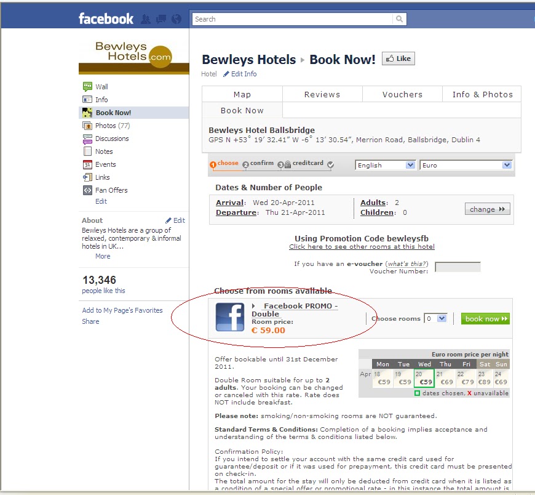
Task: Click the Arrival label link
Action: tap(229, 203)
